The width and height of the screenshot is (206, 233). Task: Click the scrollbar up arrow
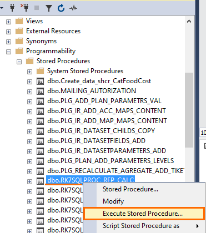pos(189,21)
